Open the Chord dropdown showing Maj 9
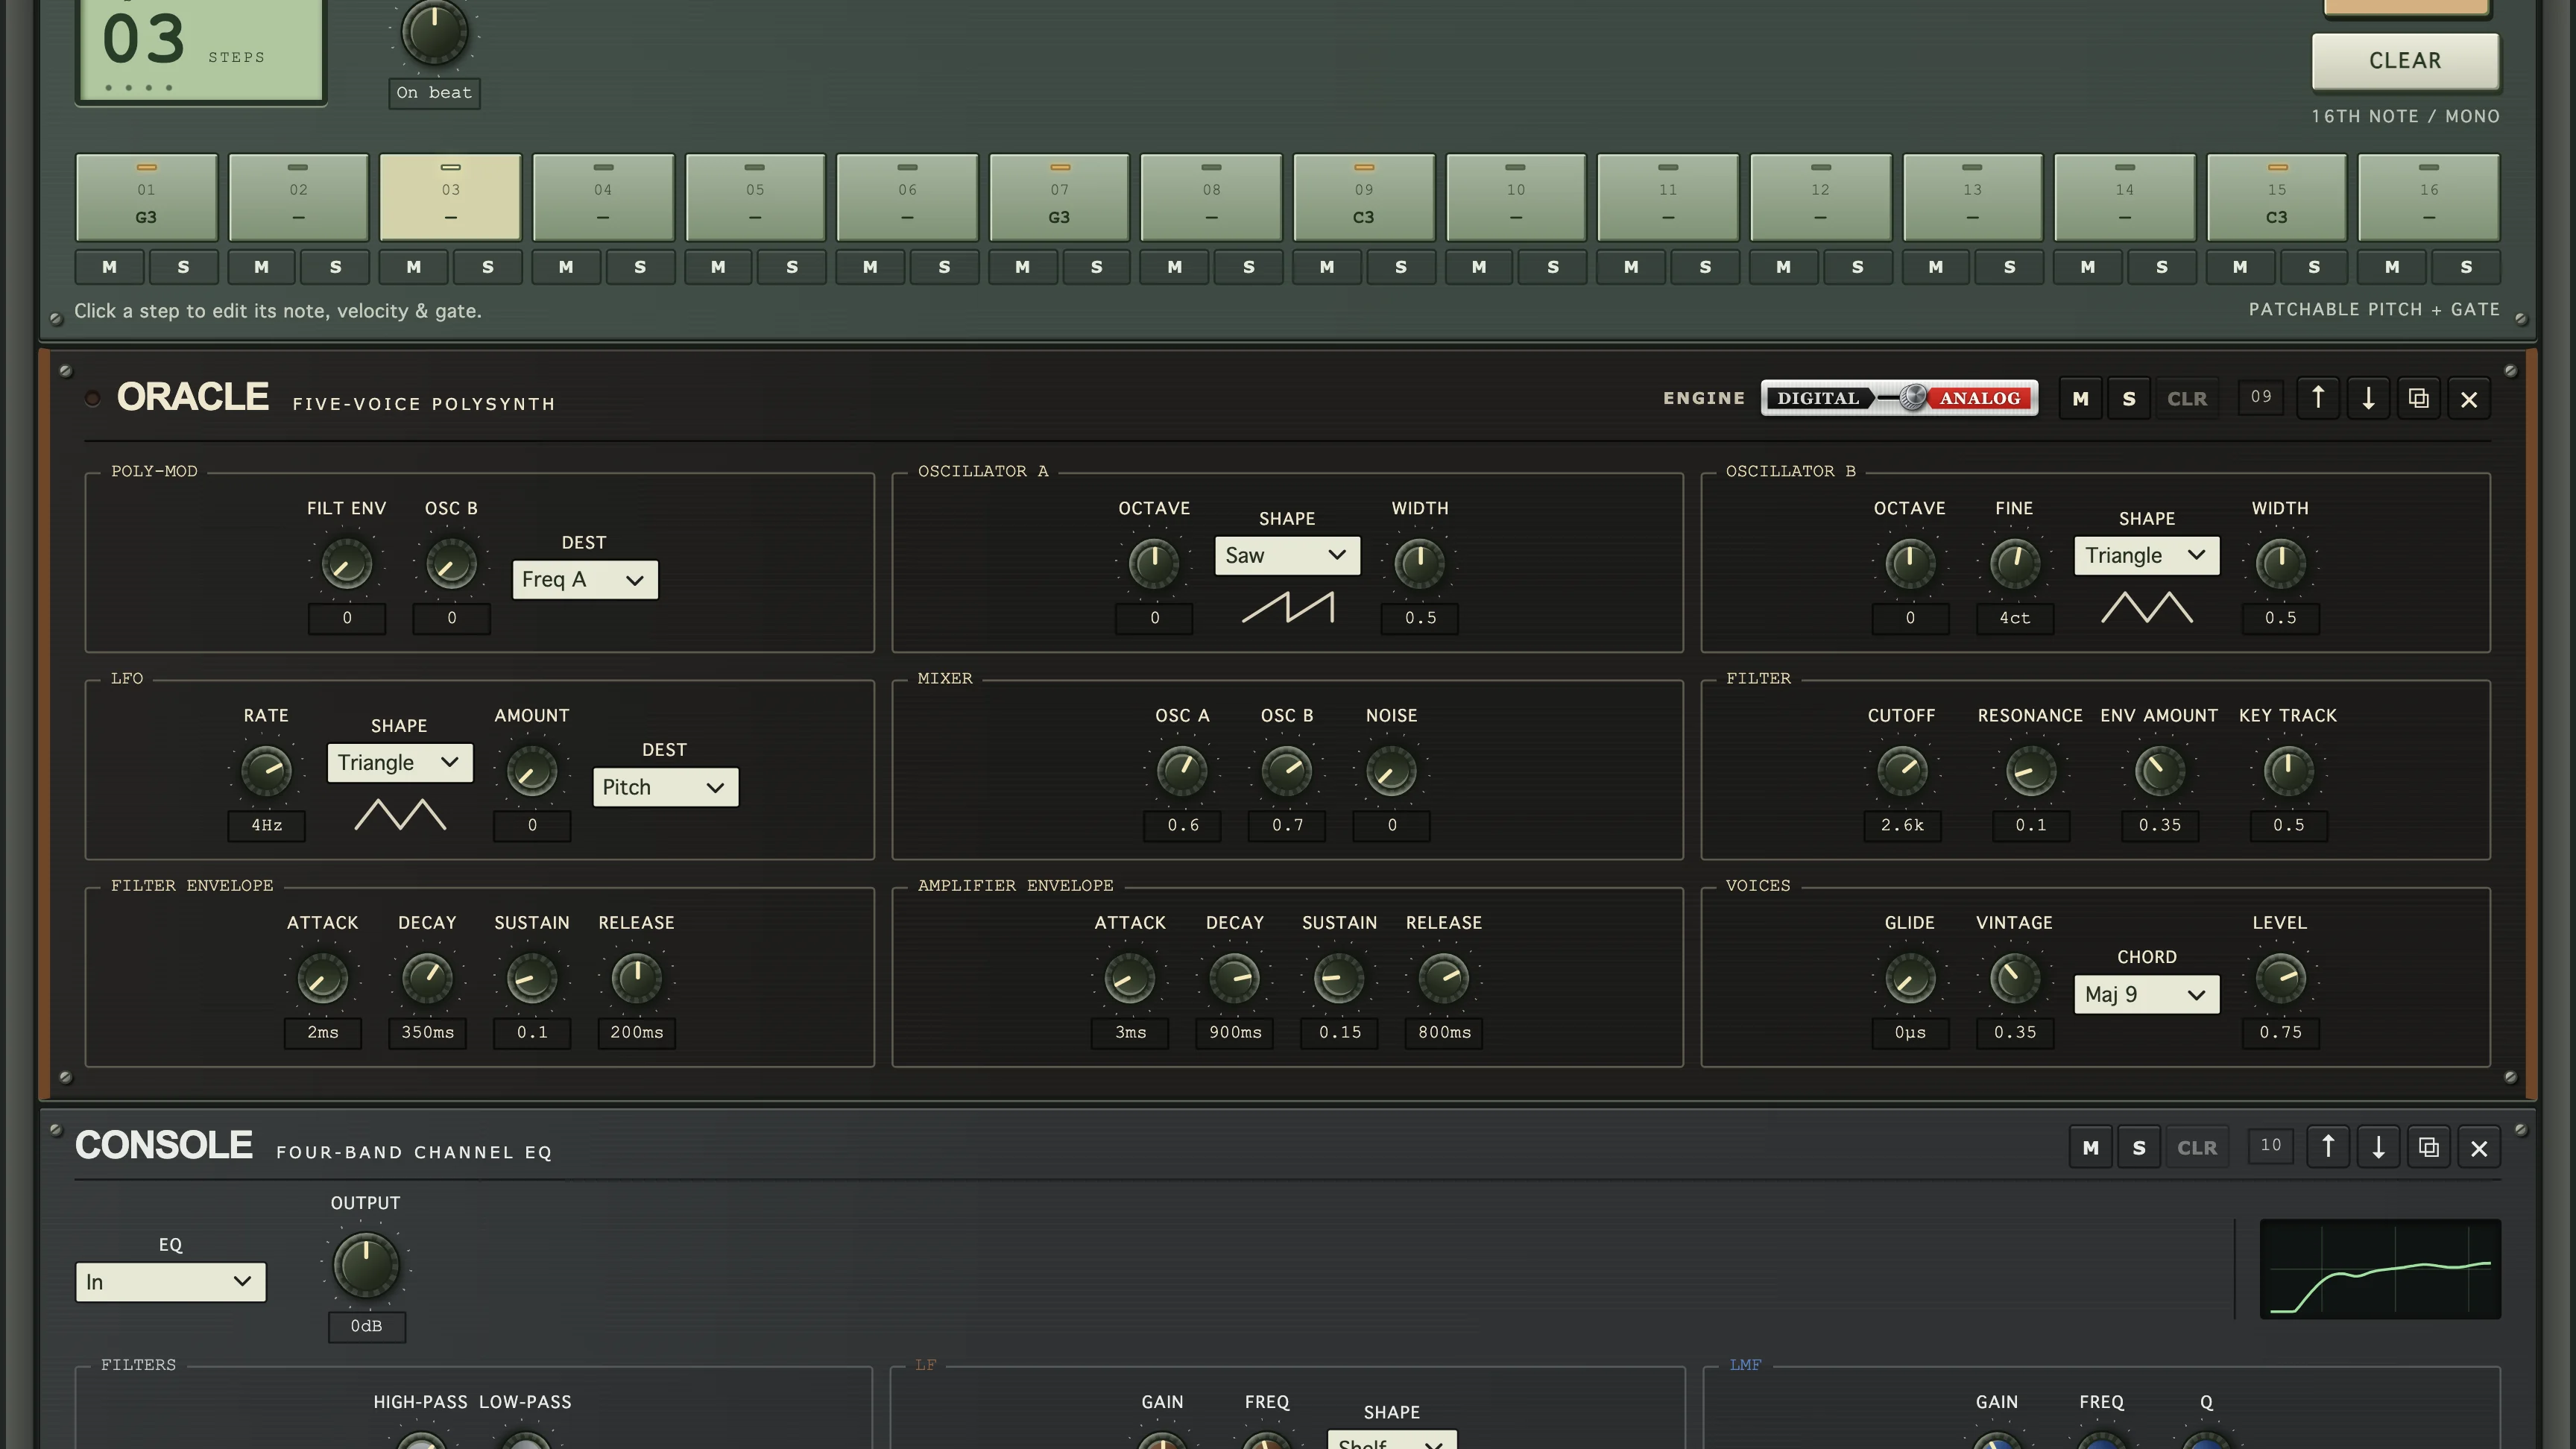This screenshot has width=2576, height=1449. tap(2146, 994)
